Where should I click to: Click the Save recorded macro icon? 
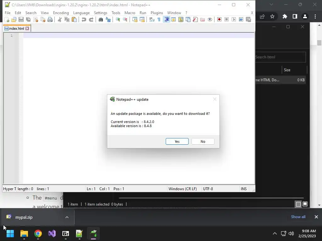(x=248, y=19)
